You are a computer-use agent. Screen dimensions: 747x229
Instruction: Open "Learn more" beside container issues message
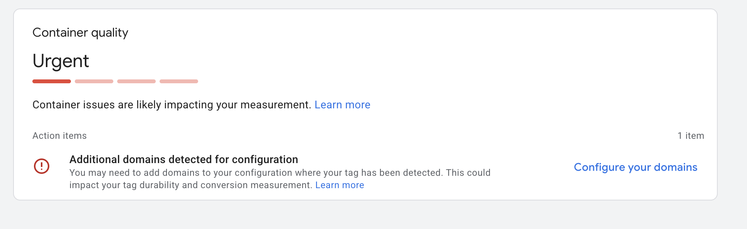(342, 105)
